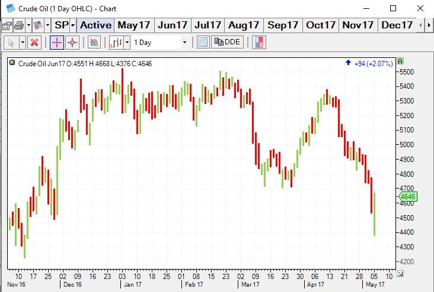Screen dimensions: 434x292
Task: Click the Jan 17 month label
Action: point(133,284)
